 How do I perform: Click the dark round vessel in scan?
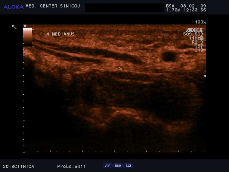pyautogui.click(x=169, y=56)
